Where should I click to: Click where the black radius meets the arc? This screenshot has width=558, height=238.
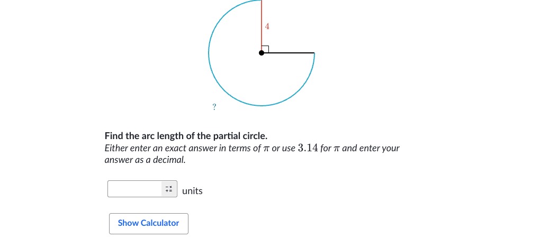(x=314, y=53)
